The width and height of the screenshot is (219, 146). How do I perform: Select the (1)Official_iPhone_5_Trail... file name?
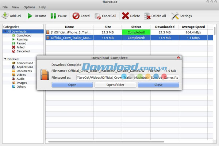(71, 32)
